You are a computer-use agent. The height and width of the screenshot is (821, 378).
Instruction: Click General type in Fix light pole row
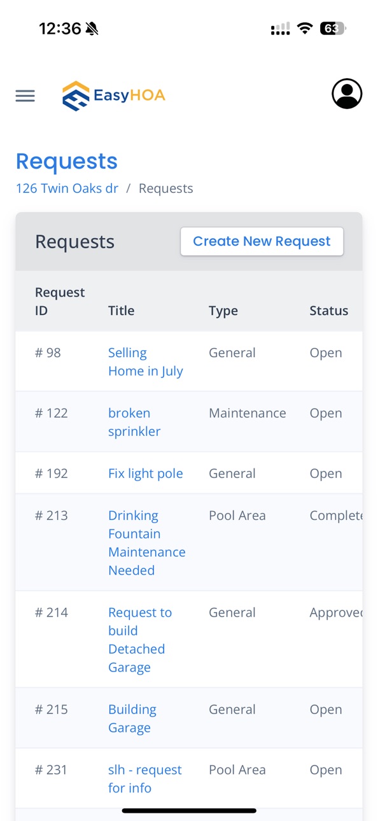pos(232,474)
